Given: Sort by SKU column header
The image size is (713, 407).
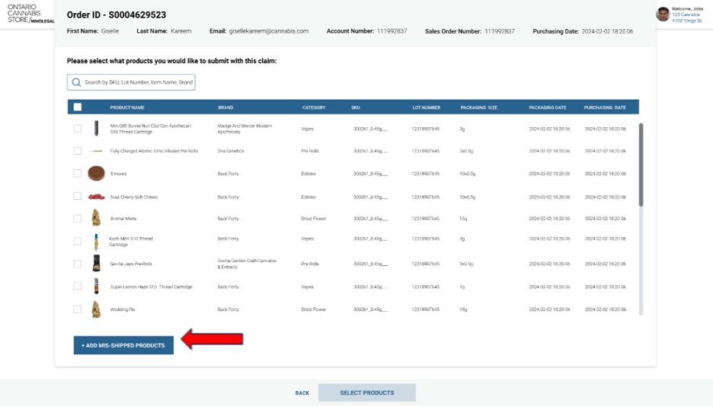Looking at the screenshot, I should tap(356, 107).
